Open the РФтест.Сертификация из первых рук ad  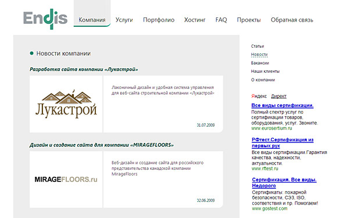click(x=282, y=142)
